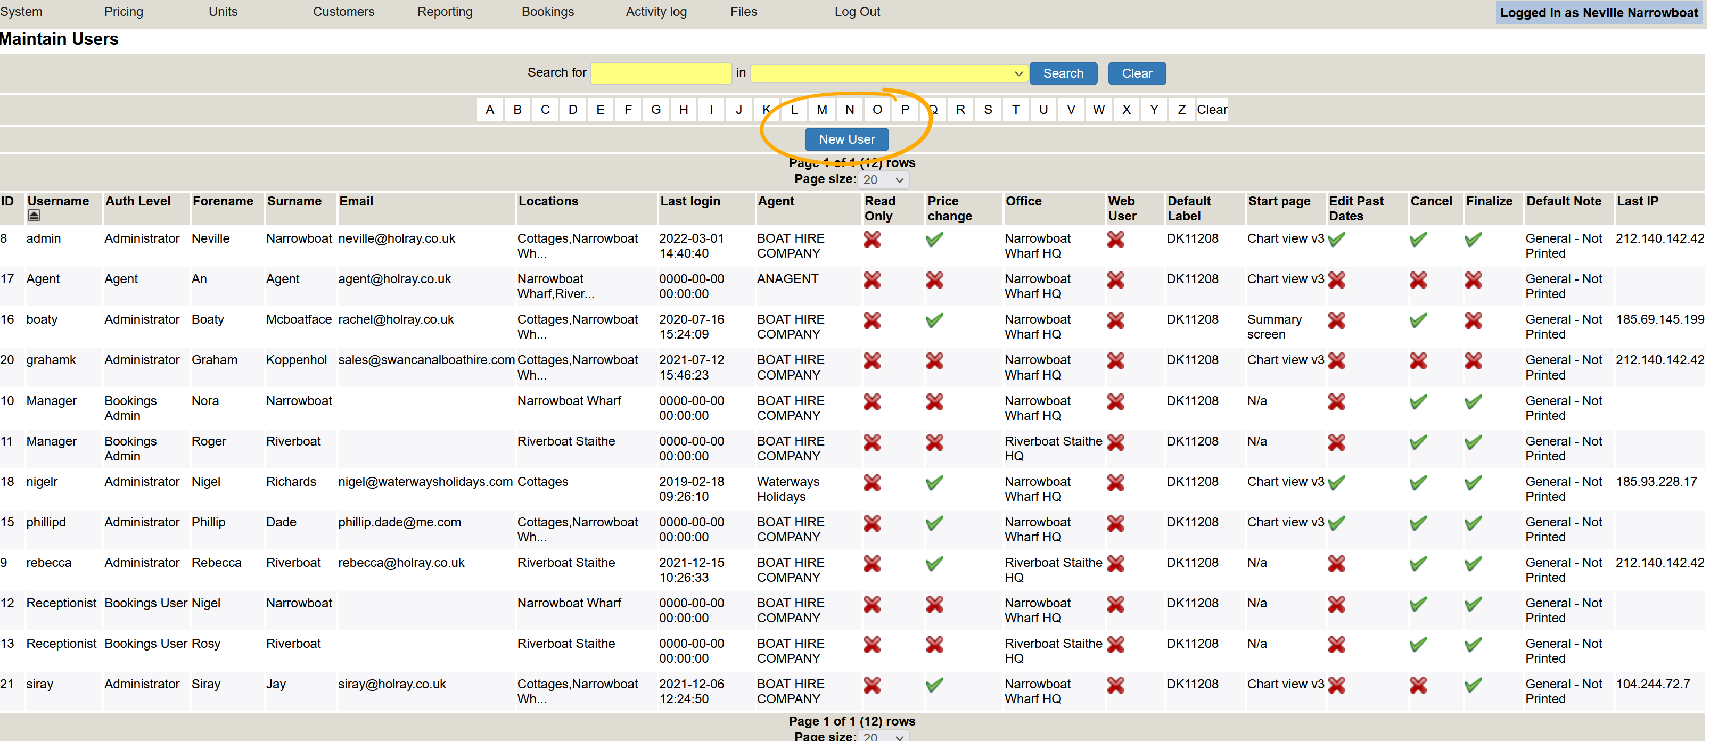Click phillipd's Cancel green tick icon
1710x741 pixels.
pyautogui.click(x=1418, y=523)
